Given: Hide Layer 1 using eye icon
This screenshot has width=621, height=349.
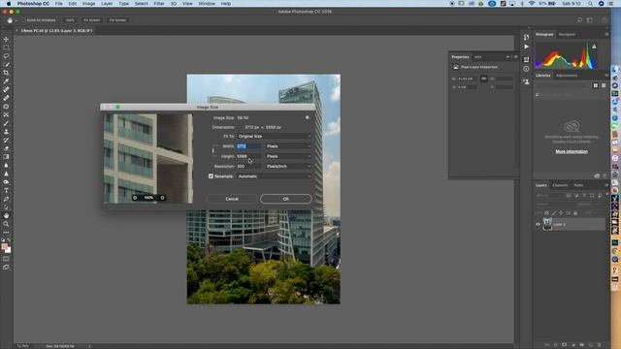Looking at the screenshot, I should [538, 224].
